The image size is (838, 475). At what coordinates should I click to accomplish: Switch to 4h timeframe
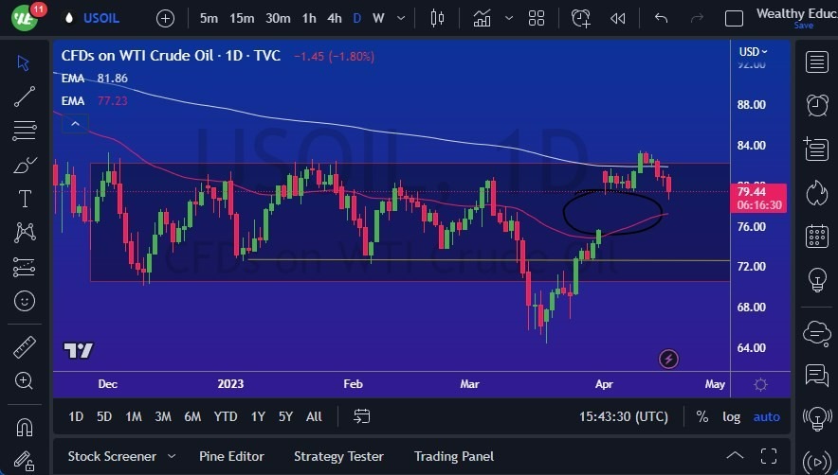[335, 19]
